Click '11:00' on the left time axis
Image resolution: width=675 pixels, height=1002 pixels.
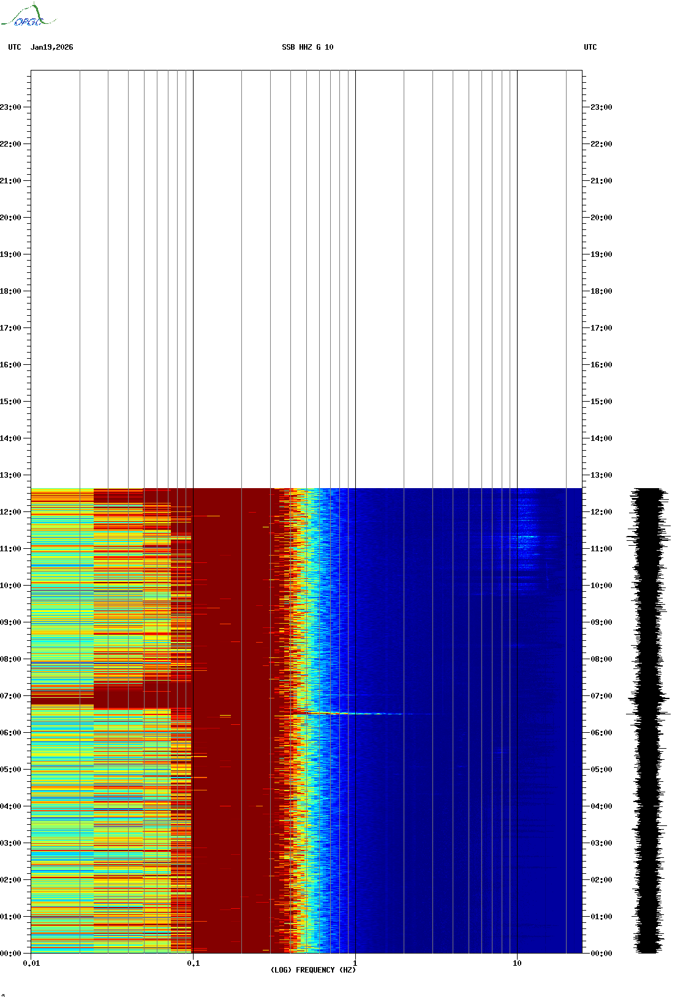tap(10, 549)
